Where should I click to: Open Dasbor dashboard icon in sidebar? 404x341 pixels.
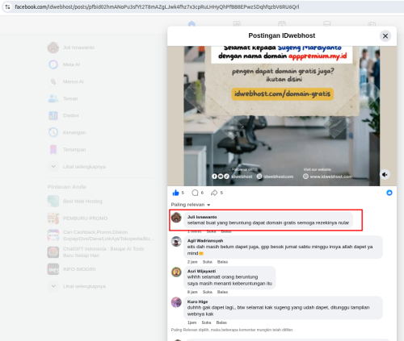coord(53,115)
